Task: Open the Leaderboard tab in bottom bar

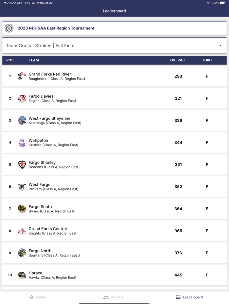Action: click(x=189, y=297)
